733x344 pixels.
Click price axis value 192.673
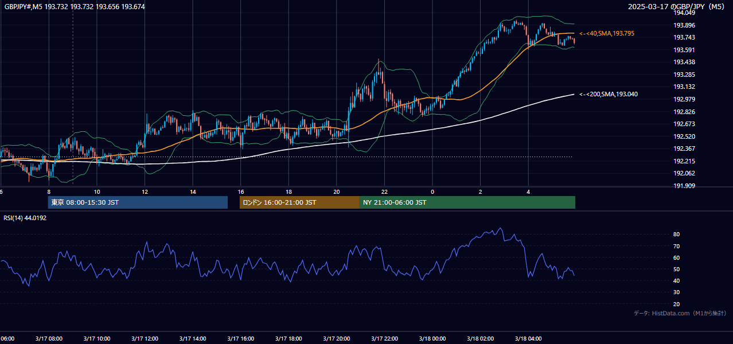pyautogui.click(x=684, y=124)
